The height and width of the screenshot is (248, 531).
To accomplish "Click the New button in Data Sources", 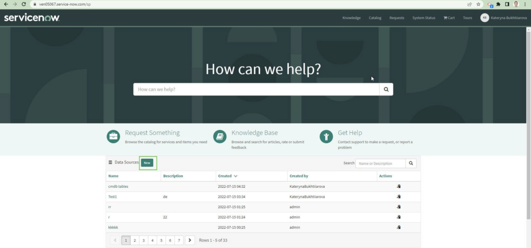I will pyautogui.click(x=147, y=163).
